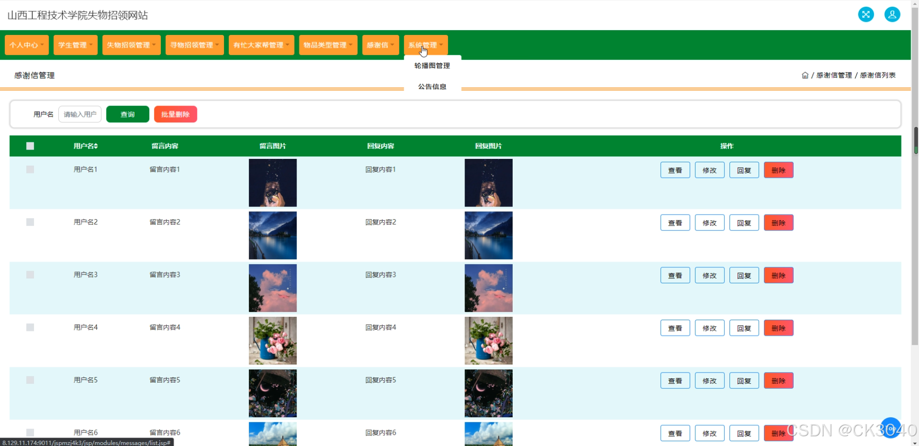Click the 感谢信管理 breadcrumb link
The height and width of the screenshot is (446, 919).
(x=834, y=75)
